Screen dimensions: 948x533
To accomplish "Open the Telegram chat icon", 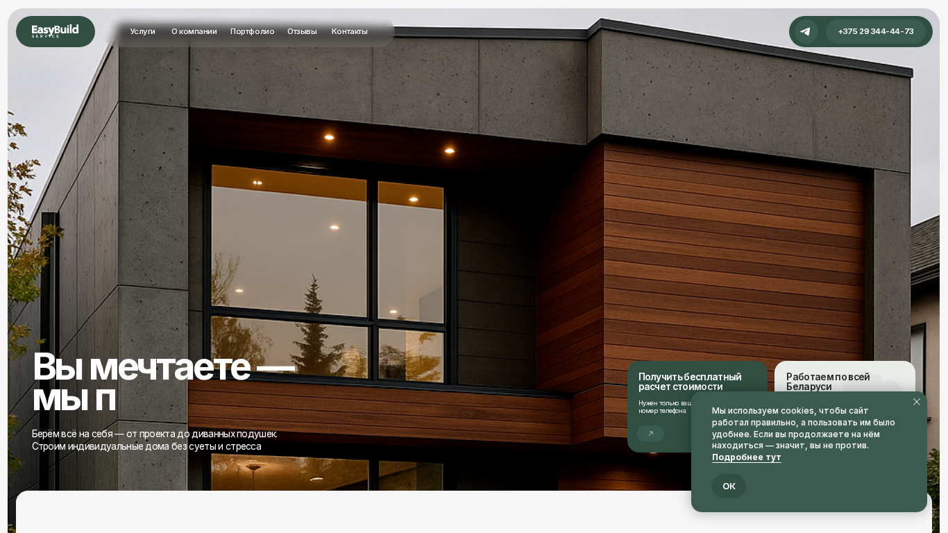I will click(805, 31).
